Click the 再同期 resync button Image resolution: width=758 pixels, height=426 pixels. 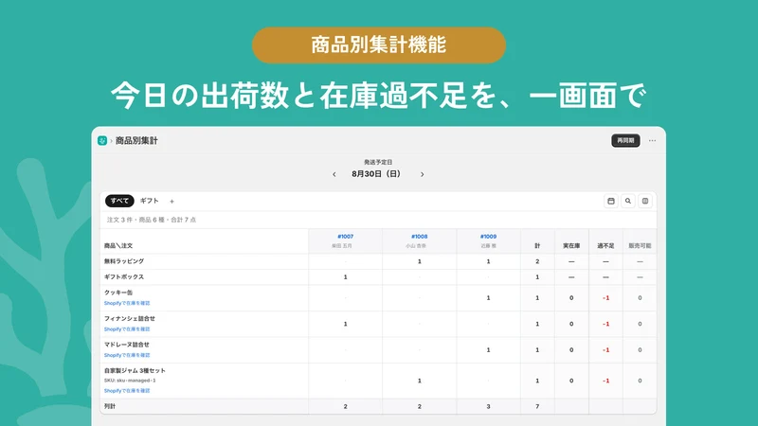[625, 140]
